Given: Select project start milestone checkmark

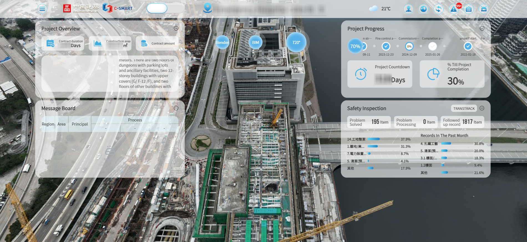Looking at the screenshot, I should pyautogui.click(x=468, y=46).
